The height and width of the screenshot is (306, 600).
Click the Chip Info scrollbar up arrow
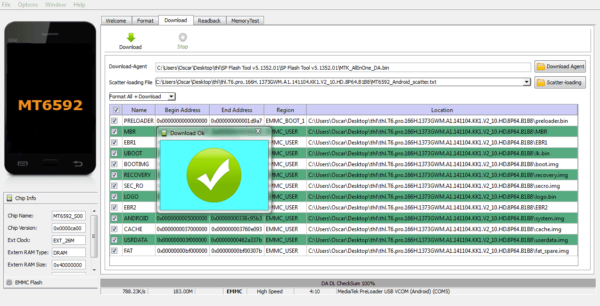tap(94, 211)
